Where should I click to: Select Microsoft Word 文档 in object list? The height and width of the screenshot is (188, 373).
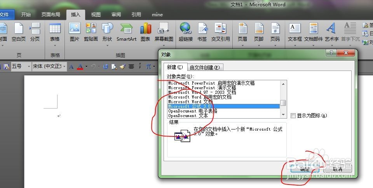point(224,102)
